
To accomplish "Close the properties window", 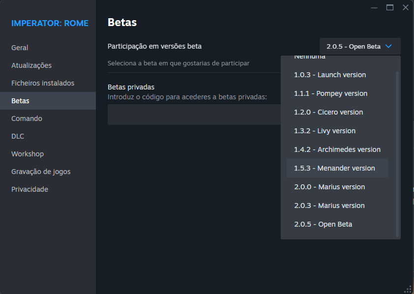I will click(406, 8).
